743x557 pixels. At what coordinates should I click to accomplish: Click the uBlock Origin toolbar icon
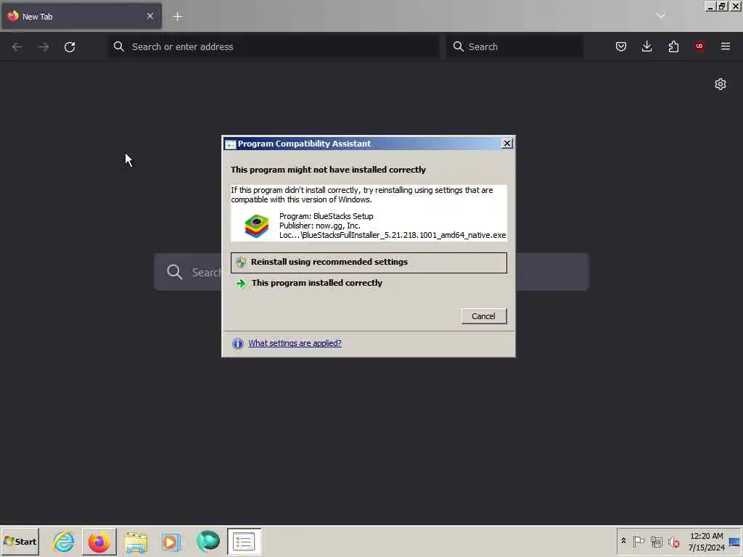point(699,46)
